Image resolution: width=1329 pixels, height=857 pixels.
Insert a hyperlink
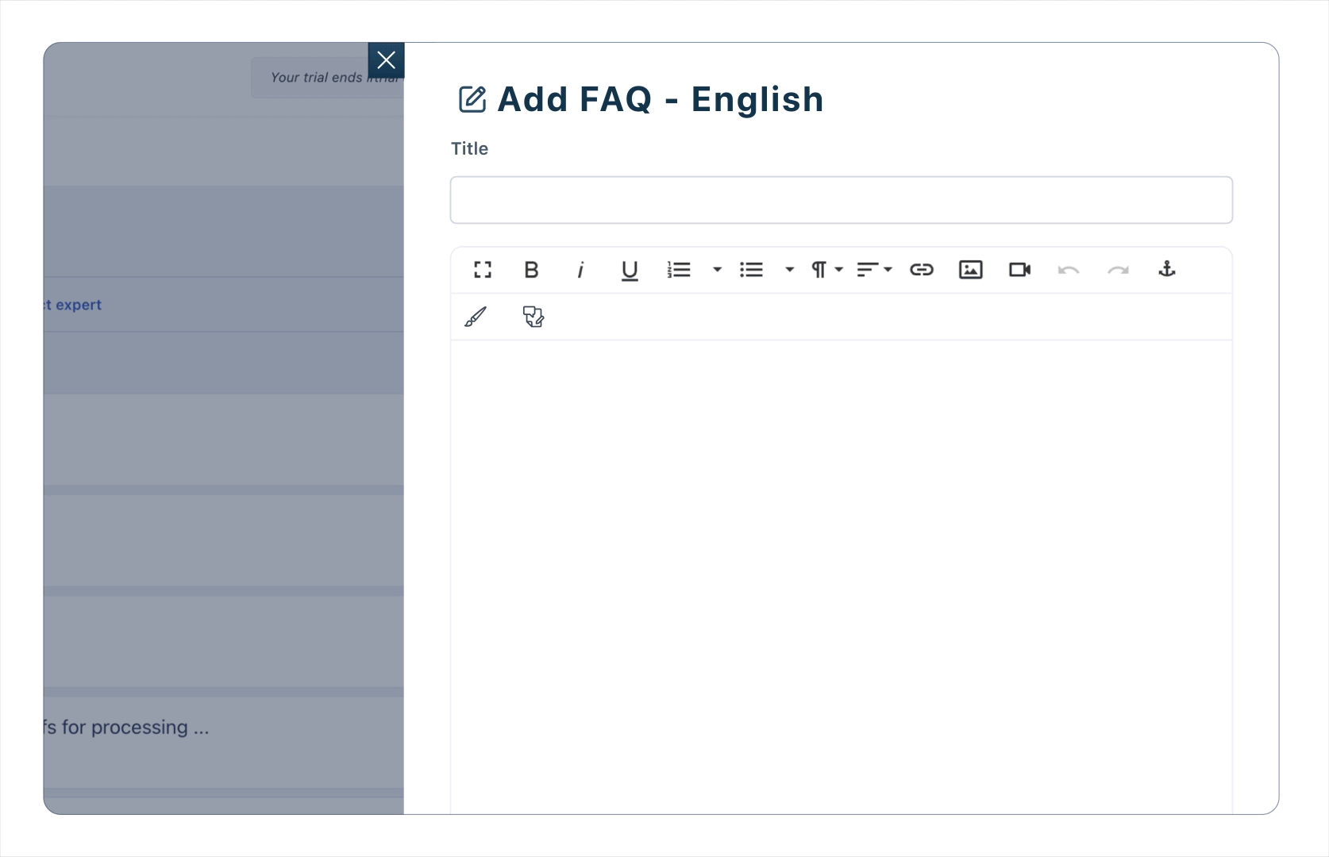922,270
